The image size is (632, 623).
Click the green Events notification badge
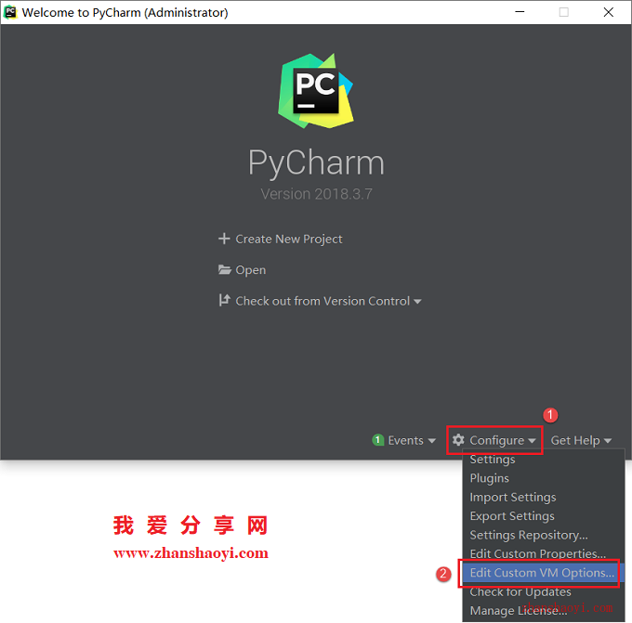pos(377,440)
